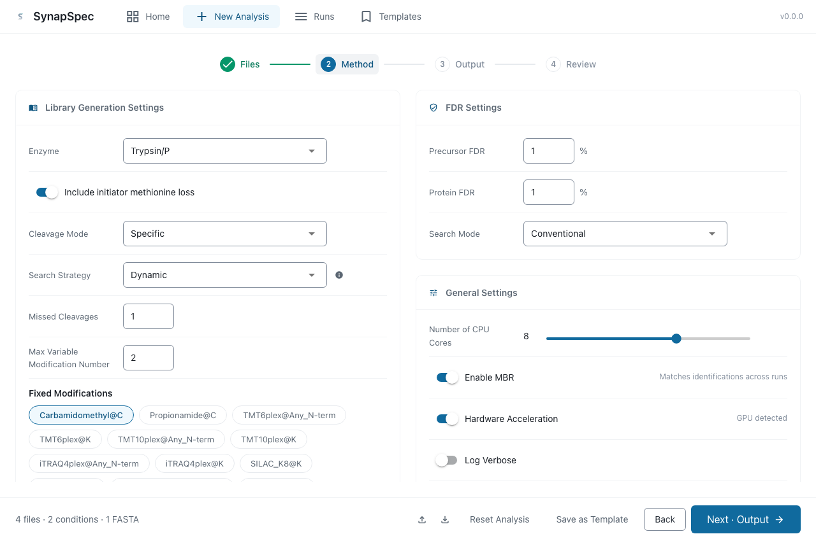Click the New Analysis plus icon
Image resolution: width=816 pixels, height=541 pixels.
coord(201,17)
